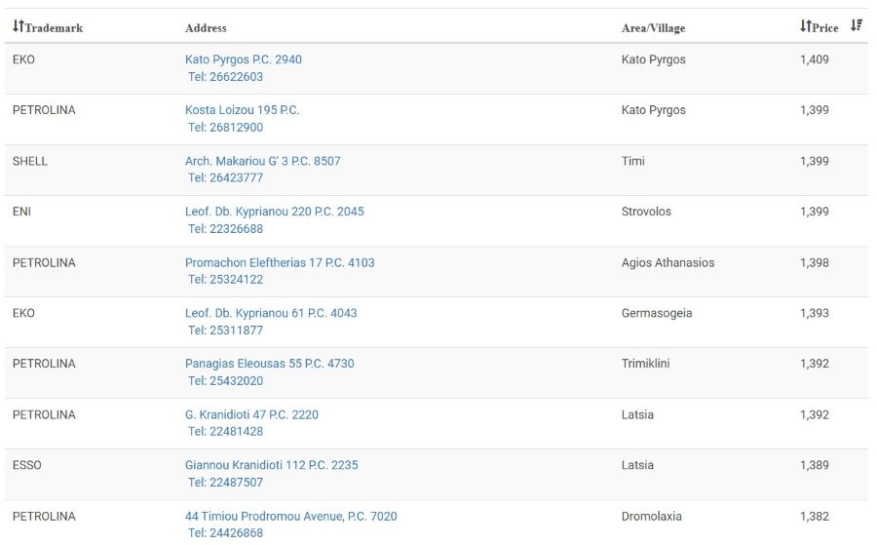Open the G. Kranidioti 47 address link
The image size is (877, 545).
(251, 414)
